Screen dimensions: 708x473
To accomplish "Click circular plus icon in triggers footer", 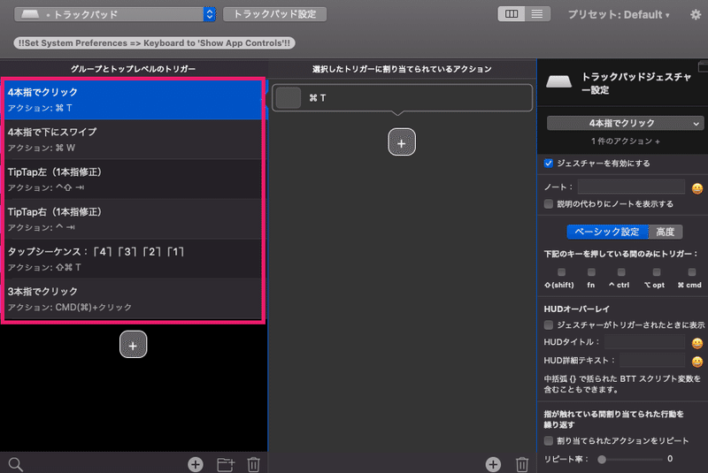I will point(196,464).
